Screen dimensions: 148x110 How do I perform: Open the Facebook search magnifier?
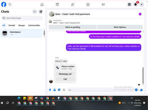pyautogui.click(x=10, y=4)
